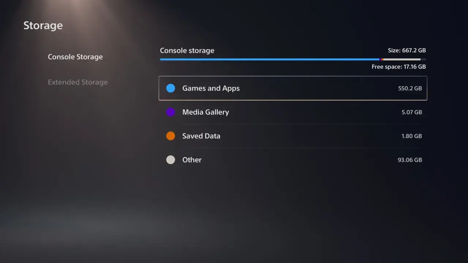The image size is (468, 263).
Task: Click the 550.2 GB size value
Action: pyautogui.click(x=409, y=88)
